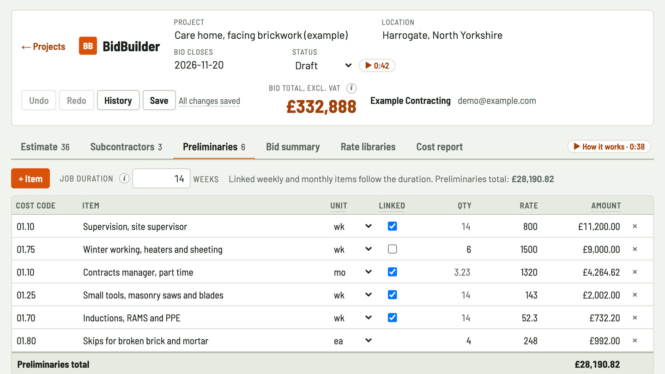Switch to the Estimate tab

click(x=45, y=147)
